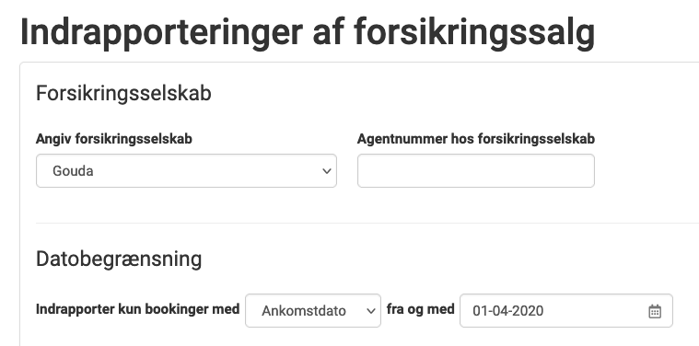
Task: Click the chevron arrow of the Gouda dropdown
Action: (327, 171)
